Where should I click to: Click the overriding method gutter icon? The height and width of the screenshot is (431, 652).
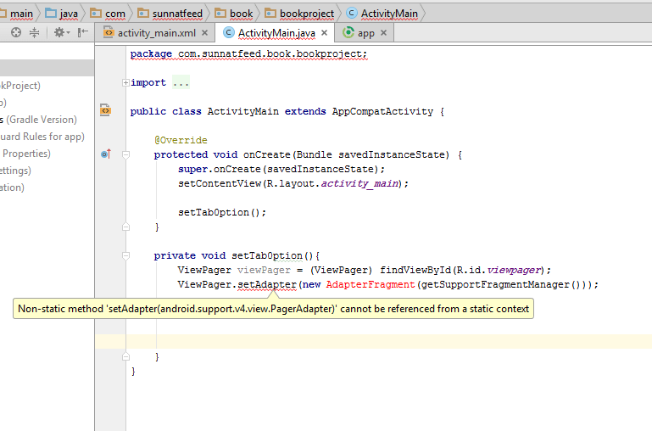point(106,154)
